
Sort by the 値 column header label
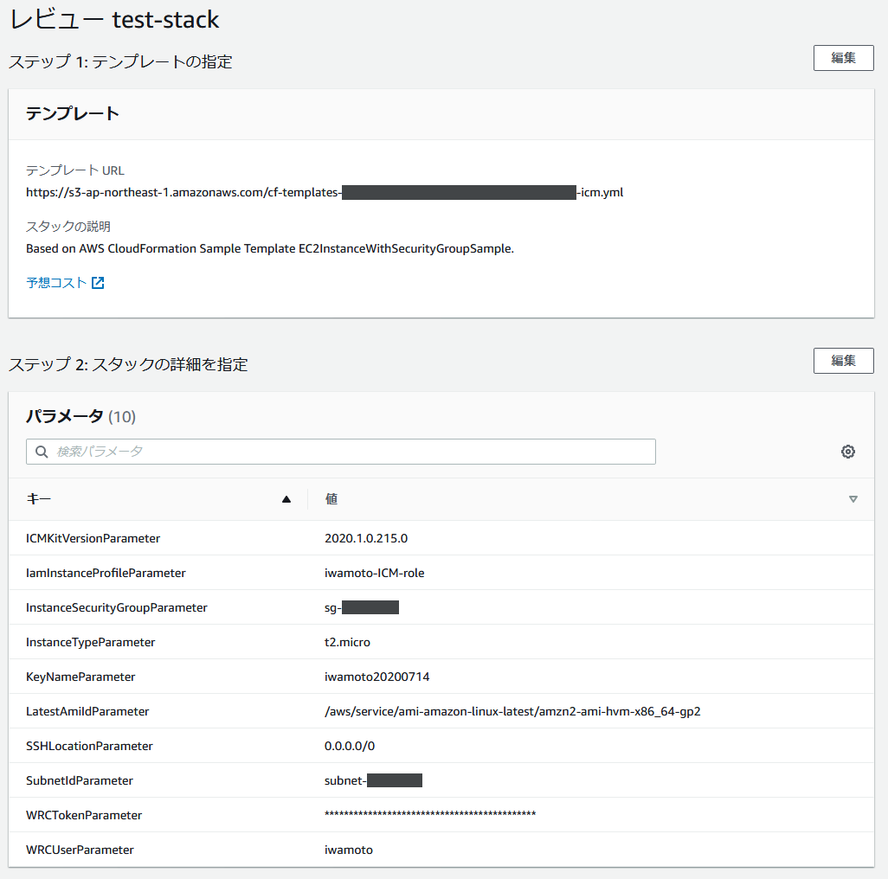pyautogui.click(x=331, y=499)
